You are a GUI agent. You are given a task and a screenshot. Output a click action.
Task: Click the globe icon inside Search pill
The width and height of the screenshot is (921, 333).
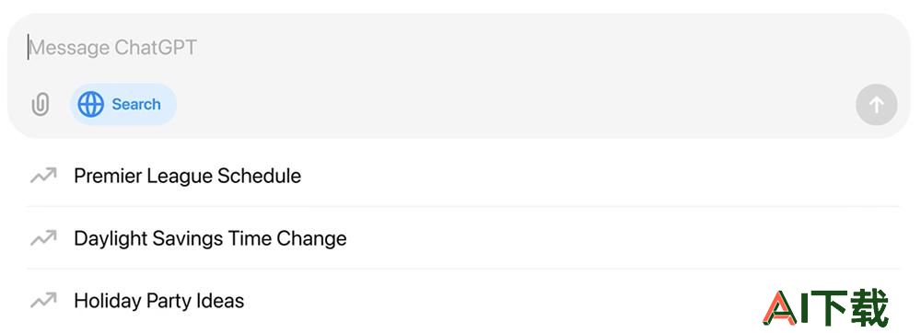(90, 104)
